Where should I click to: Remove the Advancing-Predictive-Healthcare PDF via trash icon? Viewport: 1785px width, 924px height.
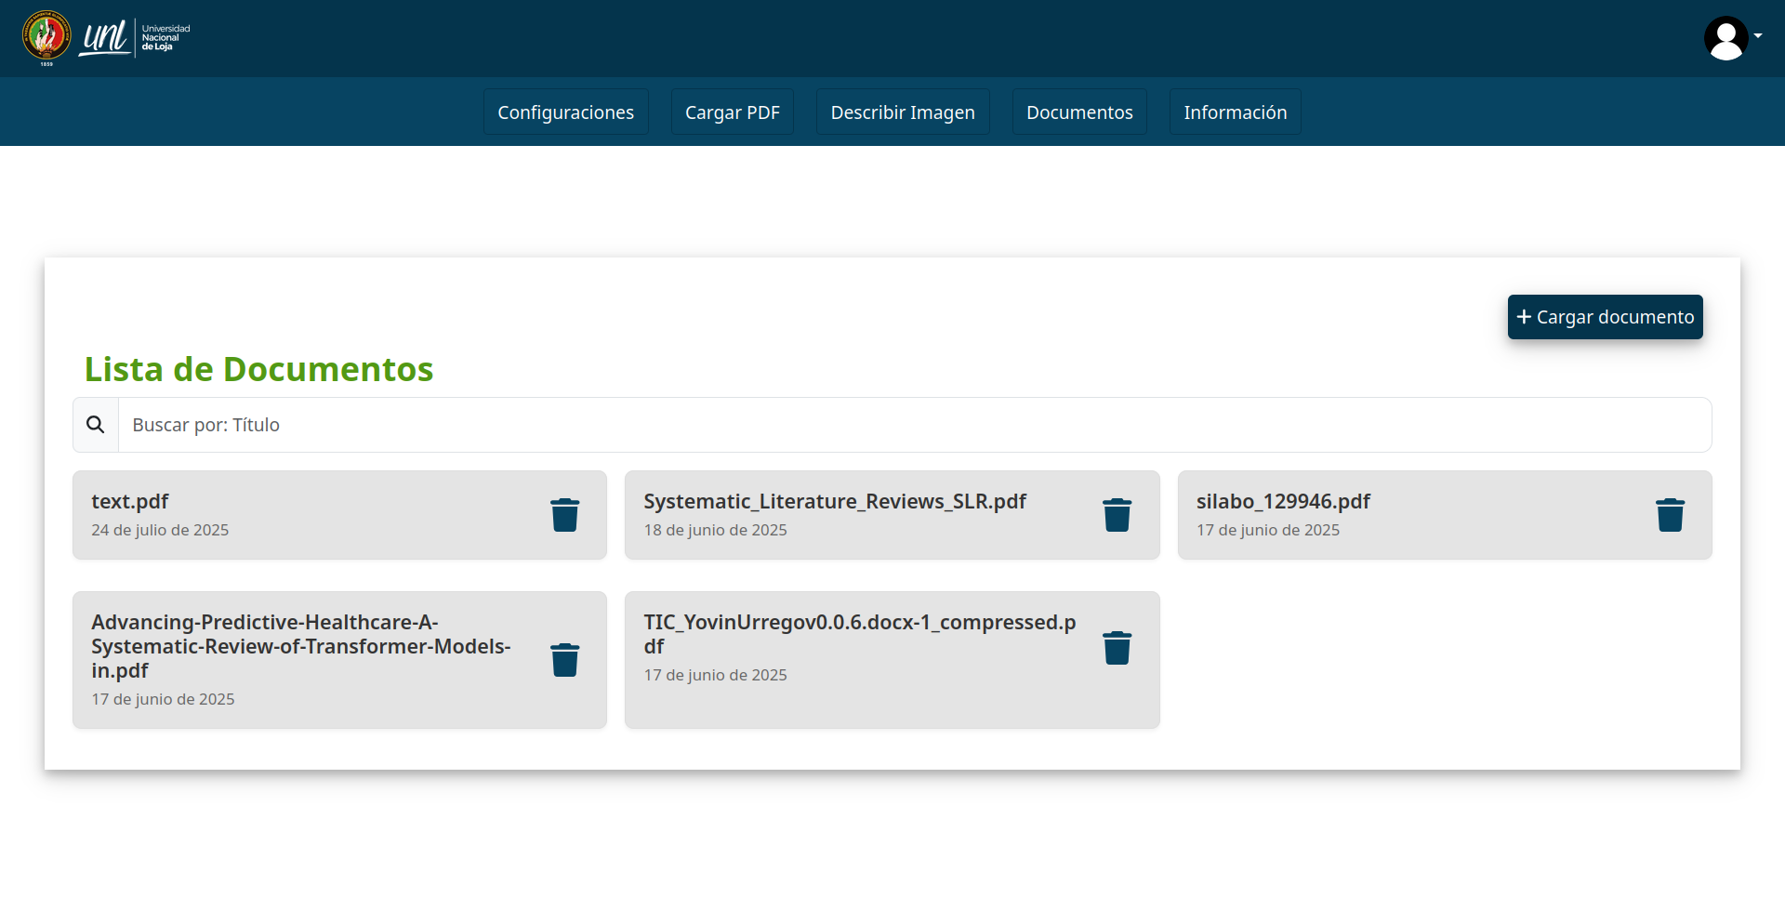coord(564,660)
